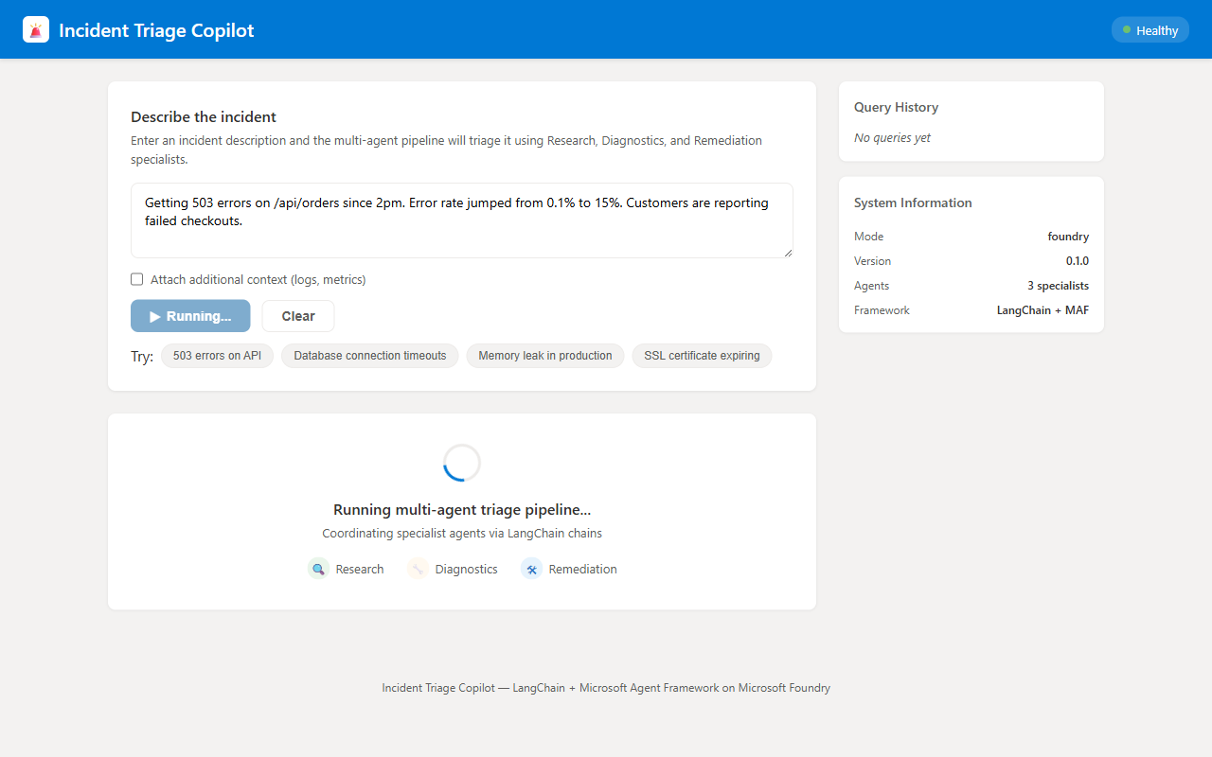
Task: Enable the Attach additional context checkbox
Action: (x=136, y=278)
